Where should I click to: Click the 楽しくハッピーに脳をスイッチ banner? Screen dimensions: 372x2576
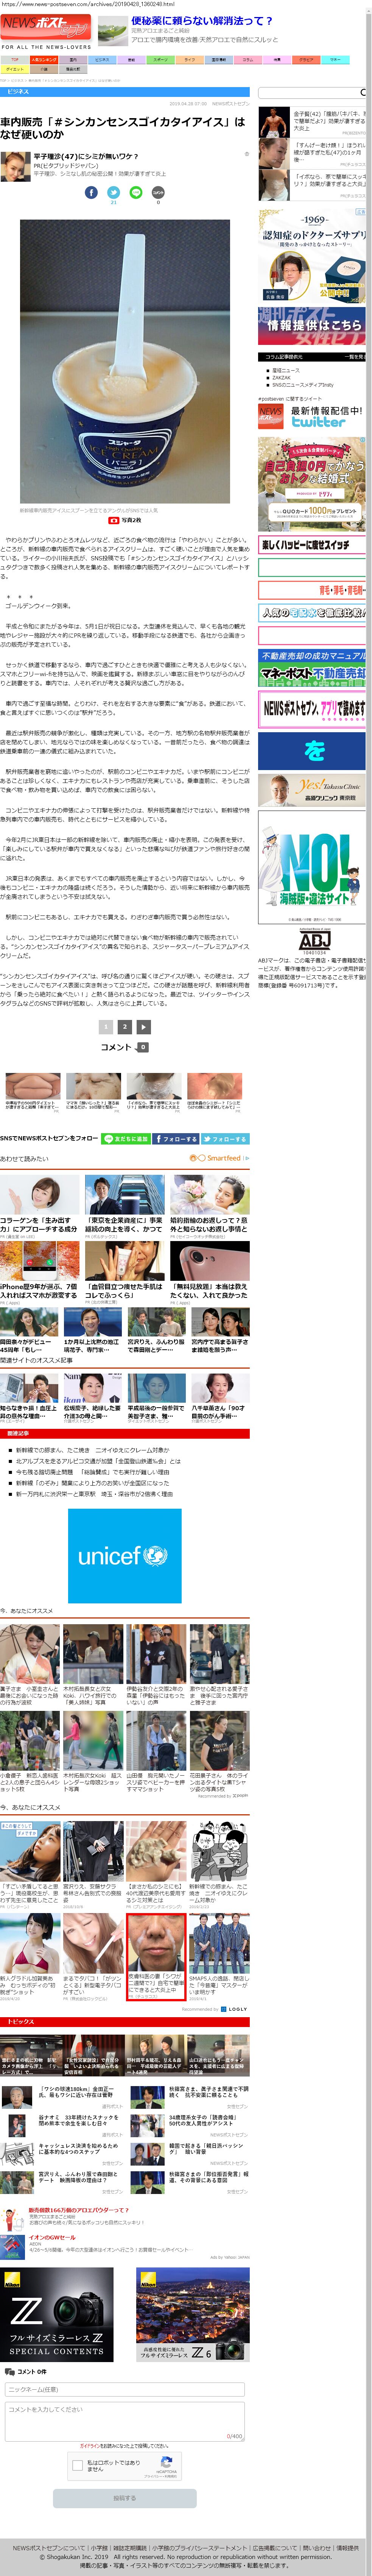(312, 545)
